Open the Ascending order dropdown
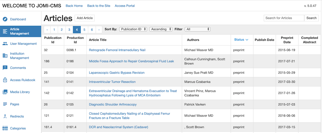 click(161, 29)
